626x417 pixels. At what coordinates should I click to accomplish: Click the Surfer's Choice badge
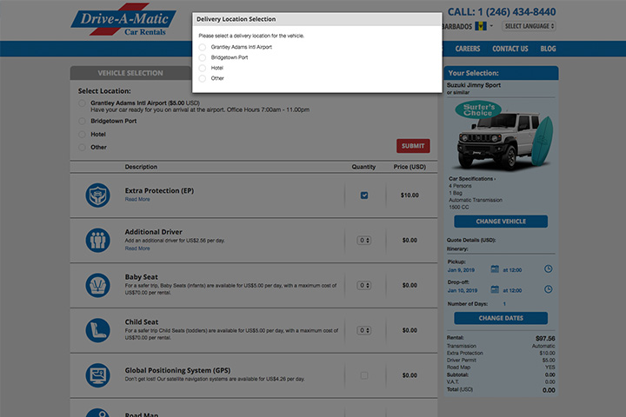click(x=478, y=109)
